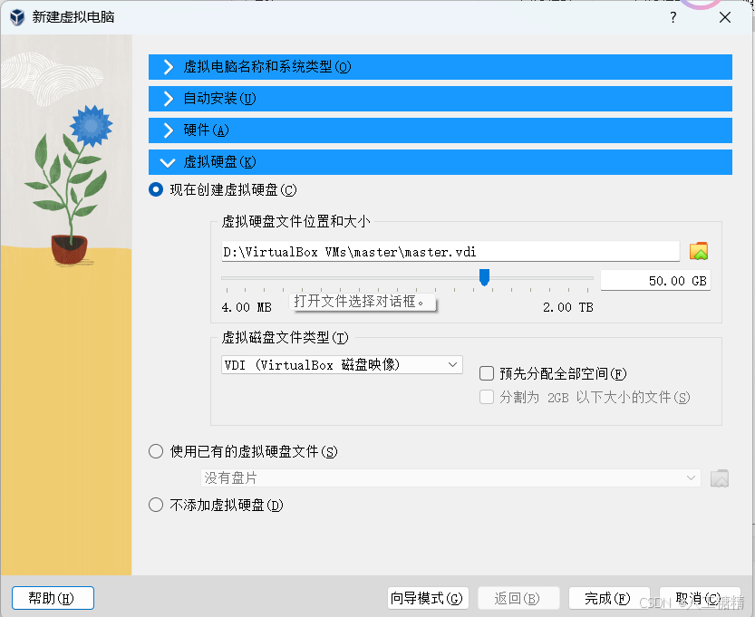Open the VDI disk file type dropdown
This screenshot has height=617, width=755.
coord(342,365)
